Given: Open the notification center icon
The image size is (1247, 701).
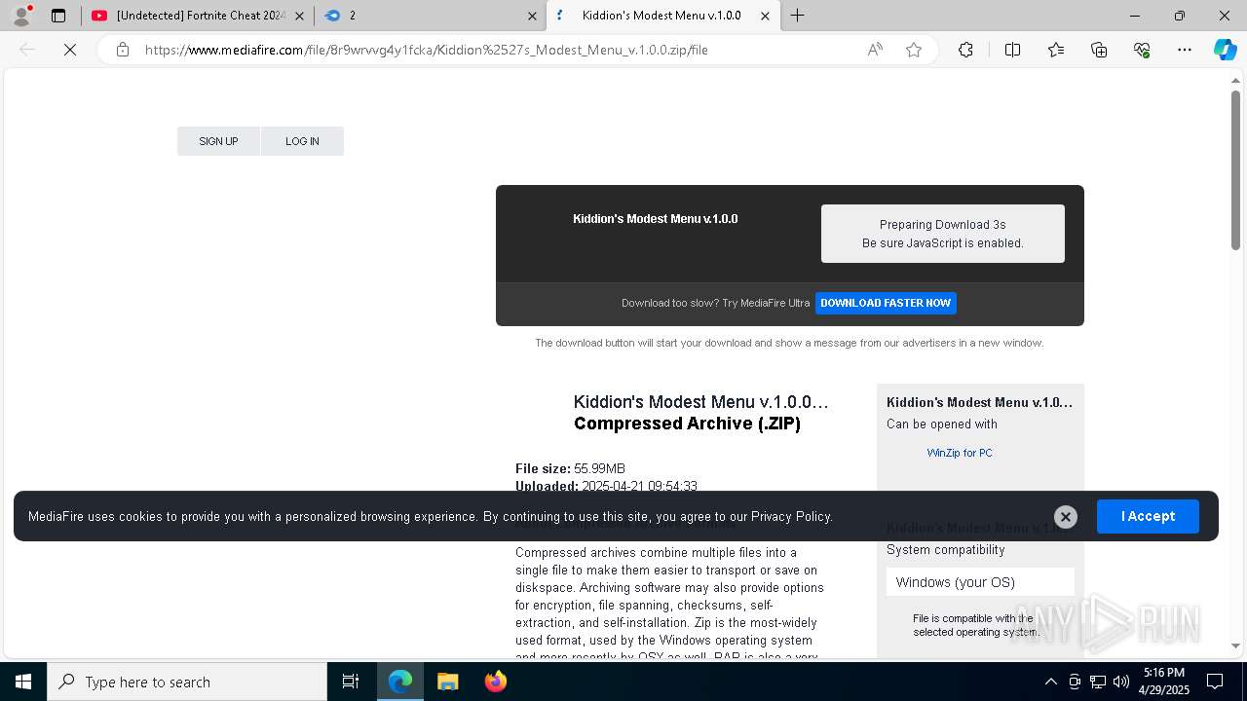Looking at the screenshot, I should pyautogui.click(x=1215, y=682).
